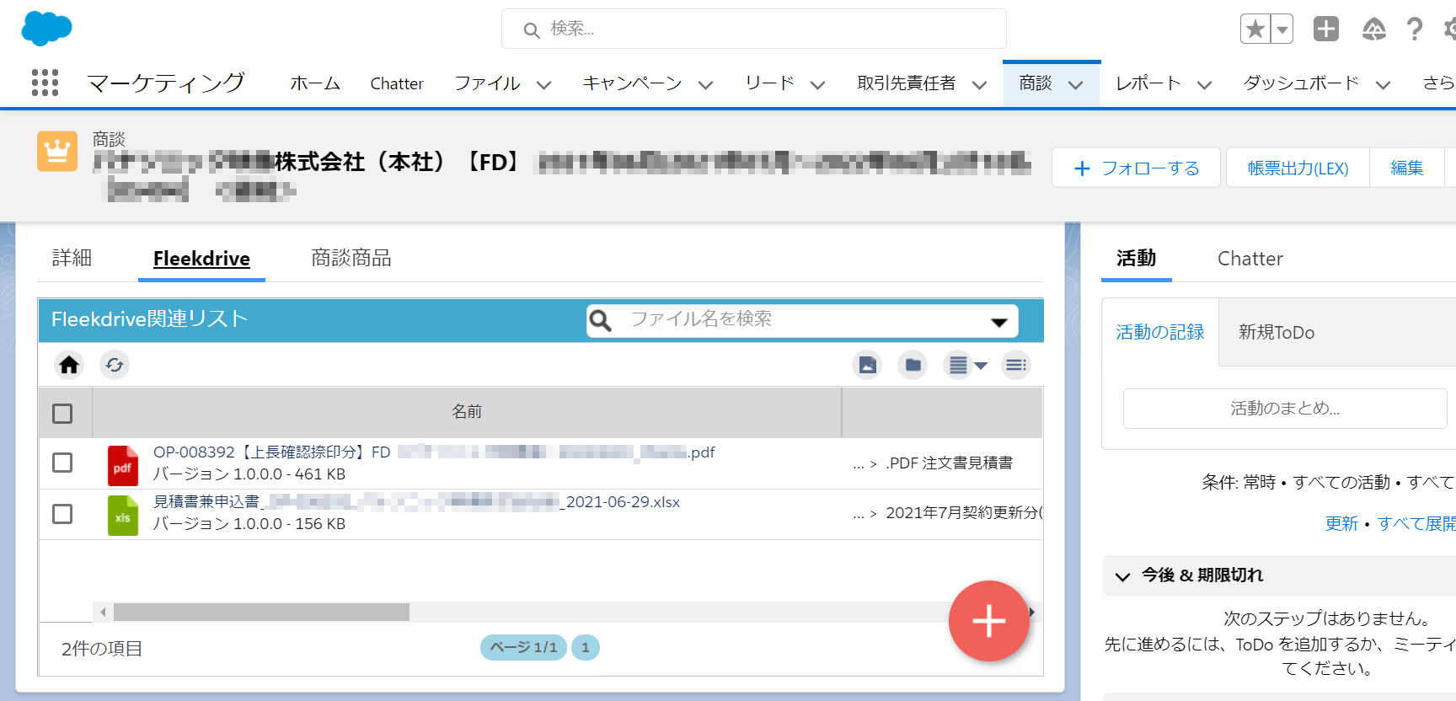Expand the キャンペーン tab dropdown chevron

tap(706, 85)
